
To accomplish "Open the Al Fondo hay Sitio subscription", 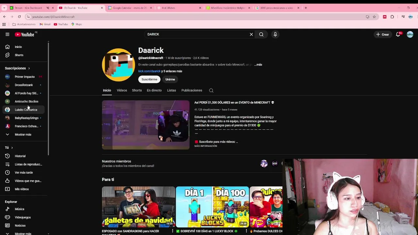I will pyautogui.click(x=24, y=93).
